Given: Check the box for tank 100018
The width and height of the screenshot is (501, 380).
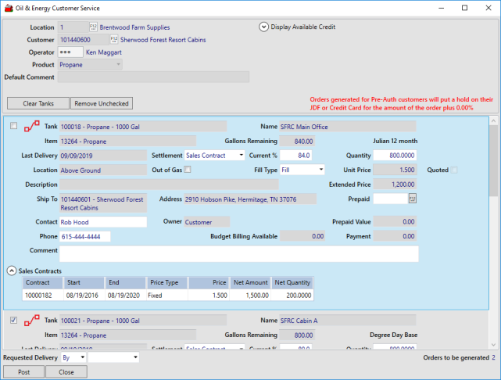Looking at the screenshot, I should [x=14, y=126].
